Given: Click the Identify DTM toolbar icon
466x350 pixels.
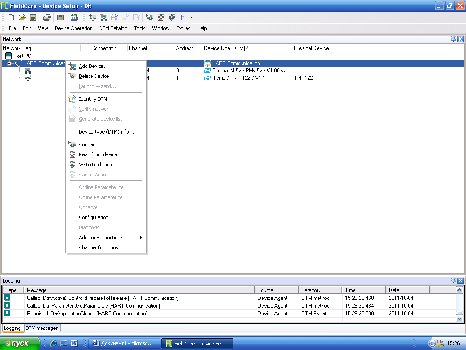Looking at the screenshot, I should [114, 17].
